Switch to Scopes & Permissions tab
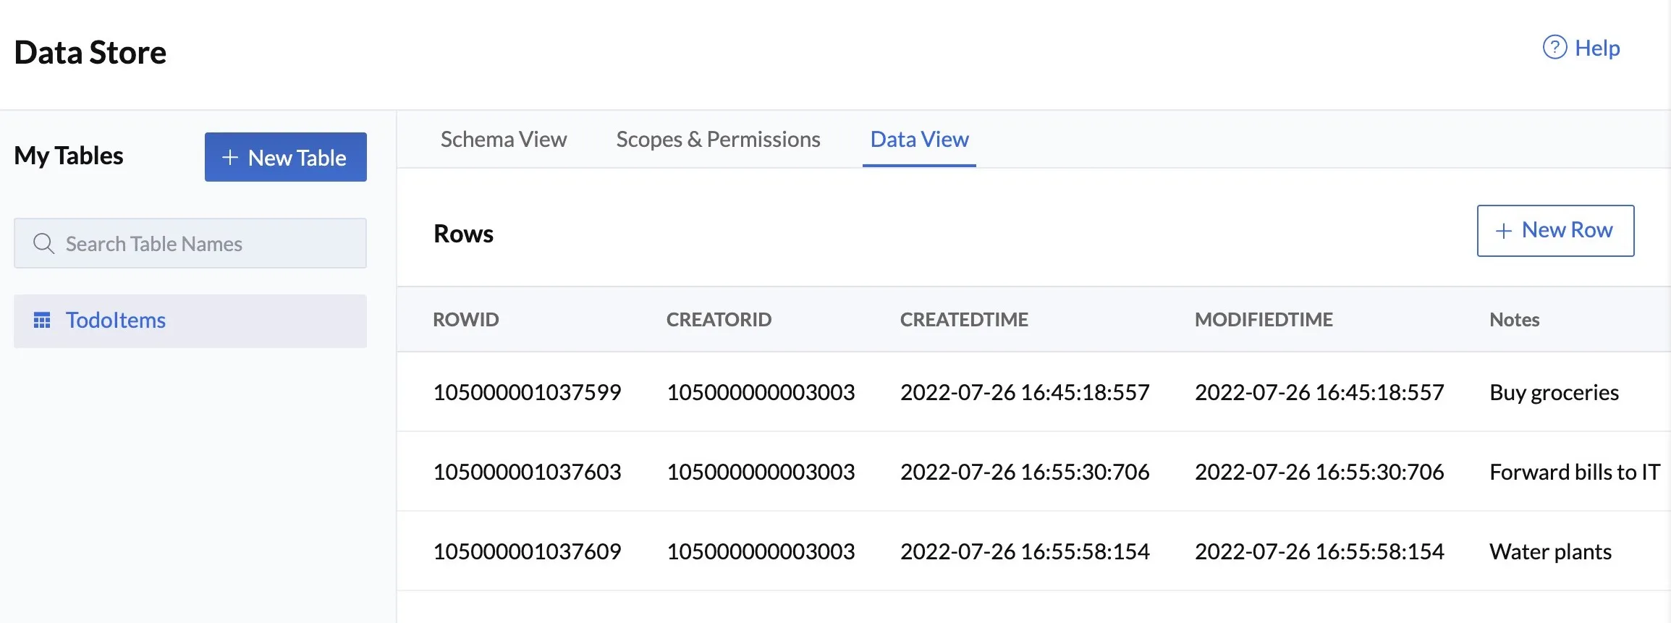Screen dimensions: 1671x623 coord(718,139)
